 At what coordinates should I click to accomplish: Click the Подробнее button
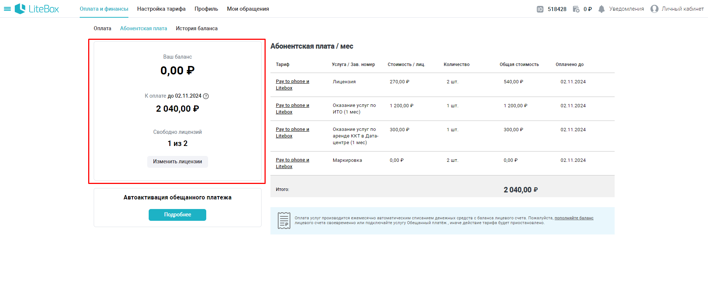pyautogui.click(x=177, y=215)
